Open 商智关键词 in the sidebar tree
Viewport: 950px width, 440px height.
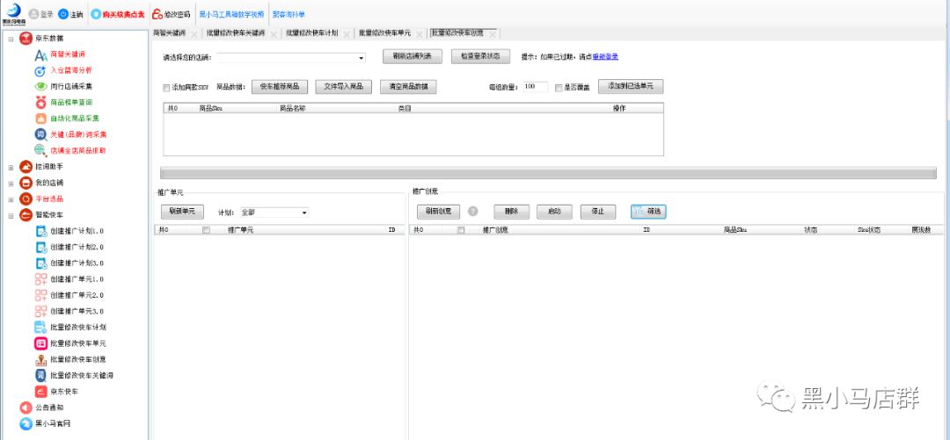[x=67, y=54]
